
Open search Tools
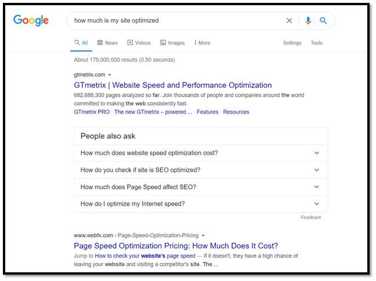317,43
